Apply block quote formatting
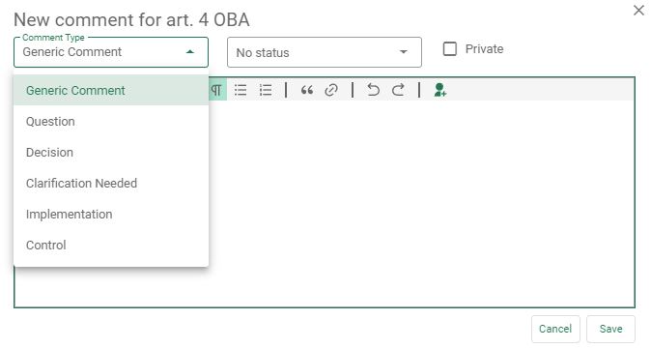This screenshot has height=348, width=651. point(307,90)
